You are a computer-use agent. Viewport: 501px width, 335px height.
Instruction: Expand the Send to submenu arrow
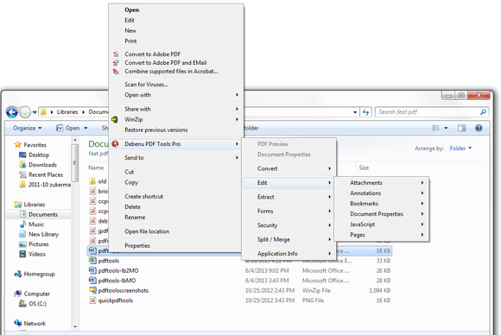click(x=237, y=158)
